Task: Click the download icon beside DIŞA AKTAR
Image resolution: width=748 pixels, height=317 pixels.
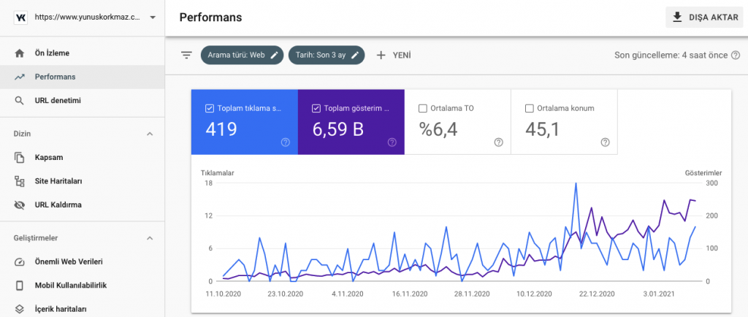Action: 677,17
